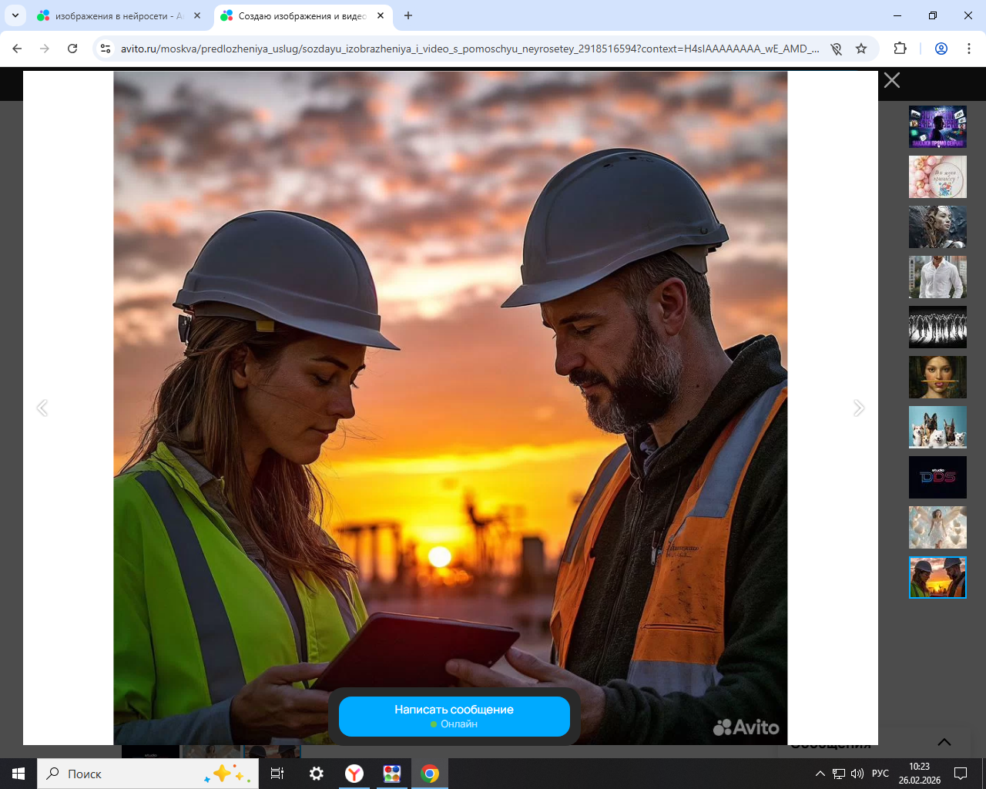Show hidden system tray icons

820,774
